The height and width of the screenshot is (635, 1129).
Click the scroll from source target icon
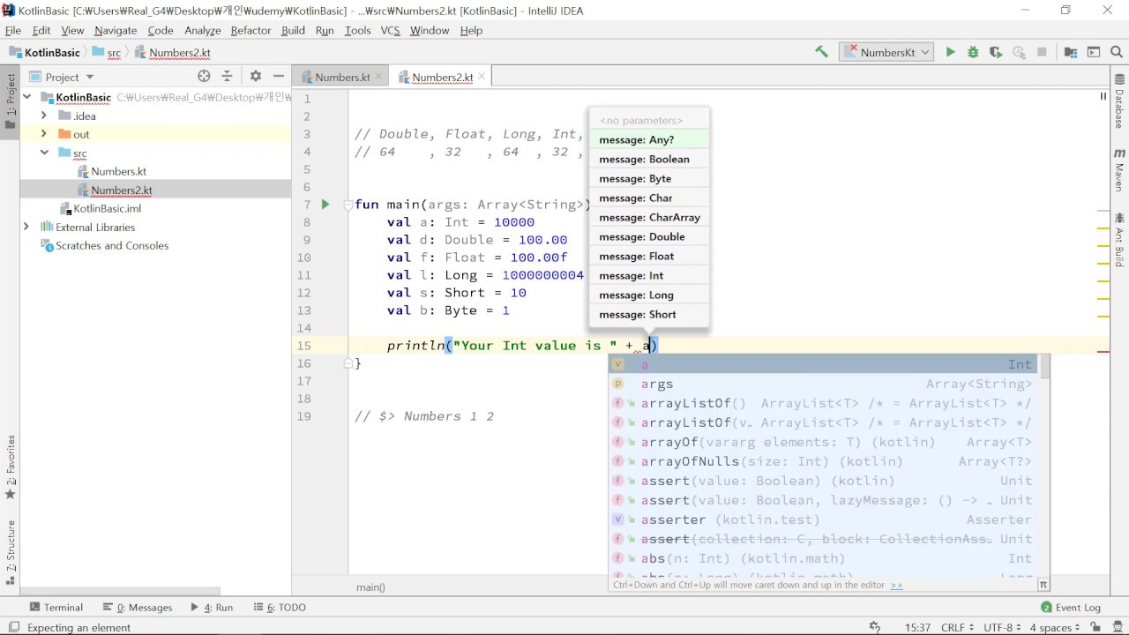[x=204, y=76]
